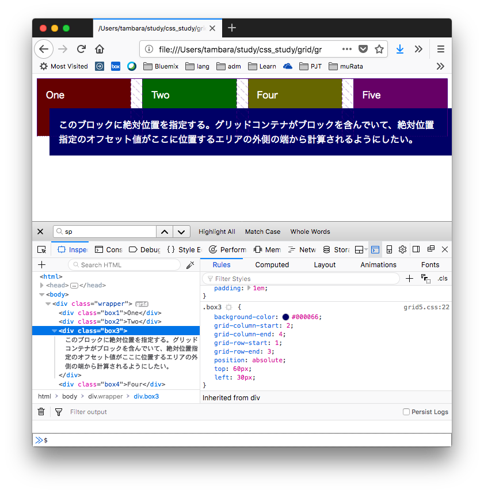Click the forward navigation arrow
This screenshot has height=493, width=484.
63,49
